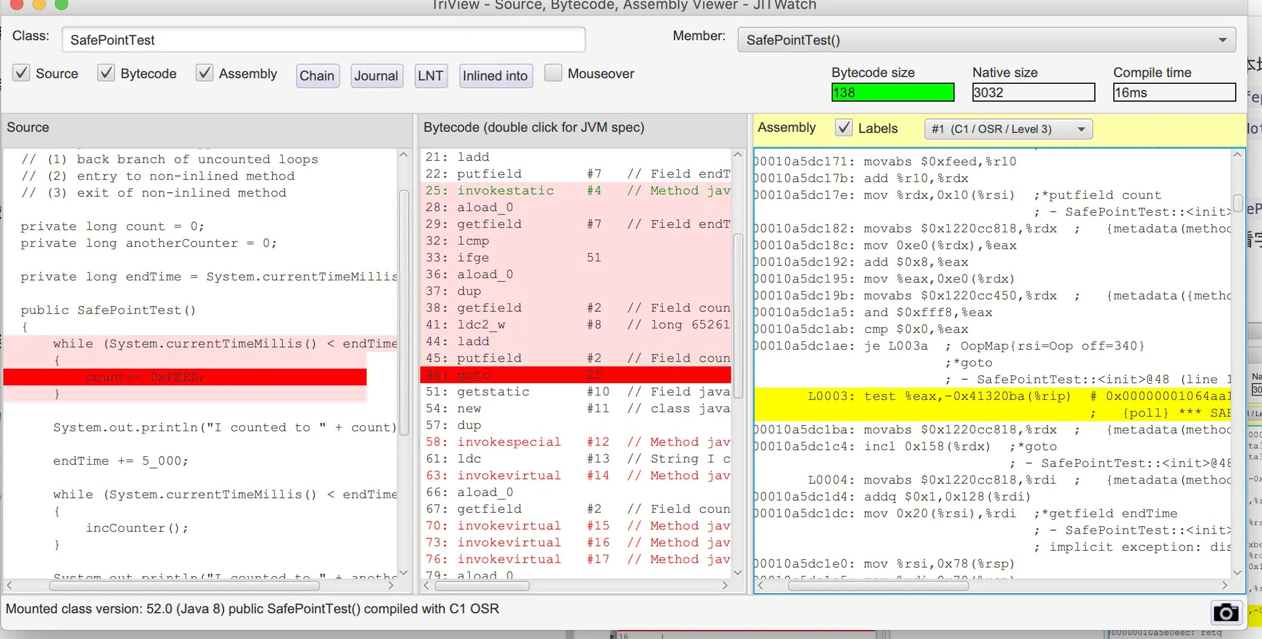Click the Inlined into button
The image size is (1262, 639).
[495, 76]
